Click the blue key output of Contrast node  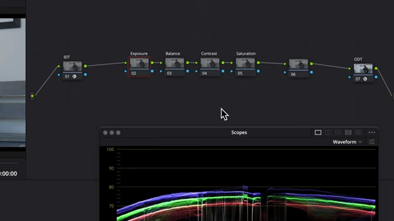[223, 71]
